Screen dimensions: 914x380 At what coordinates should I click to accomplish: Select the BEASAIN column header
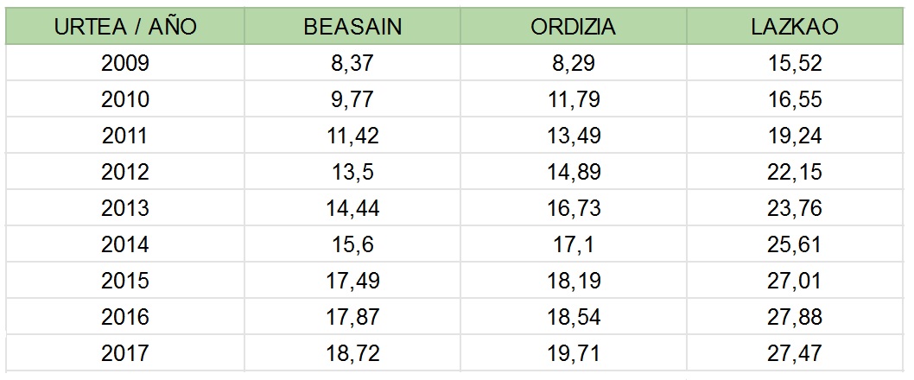pyautogui.click(x=352, y=26)
